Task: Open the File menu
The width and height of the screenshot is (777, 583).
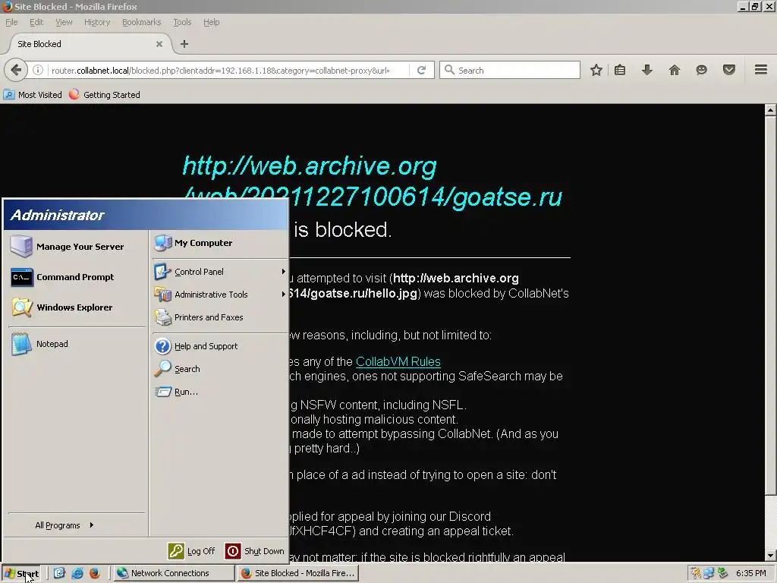Action: pos(11,22)
